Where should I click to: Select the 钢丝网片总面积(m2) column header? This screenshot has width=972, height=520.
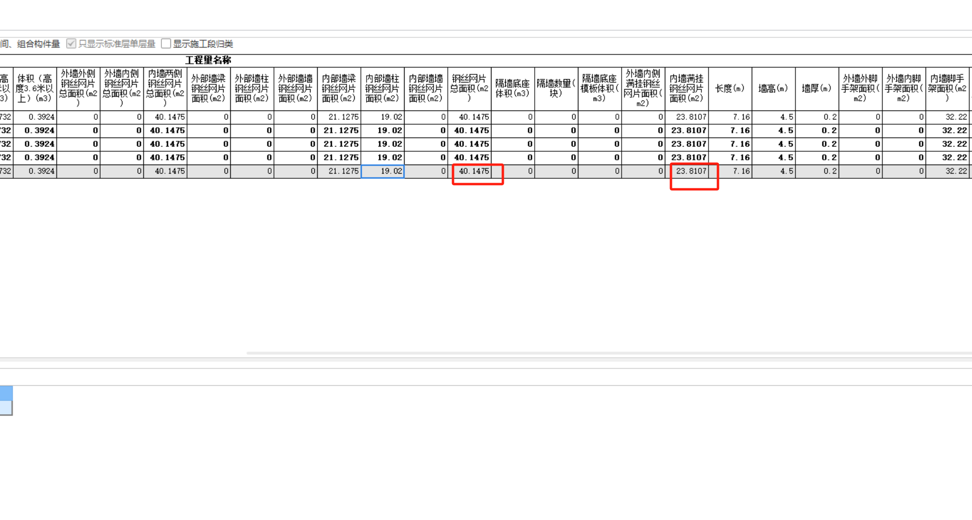[470, 89]
